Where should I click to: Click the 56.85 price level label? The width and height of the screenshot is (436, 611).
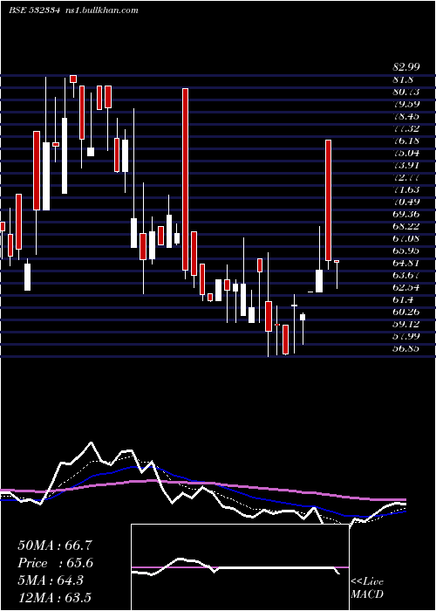click(x=406, y=348)
